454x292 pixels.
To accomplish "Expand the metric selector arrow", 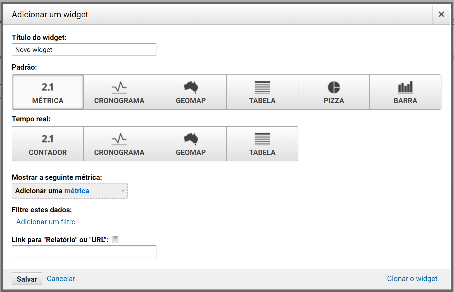I will click(123, 191).
